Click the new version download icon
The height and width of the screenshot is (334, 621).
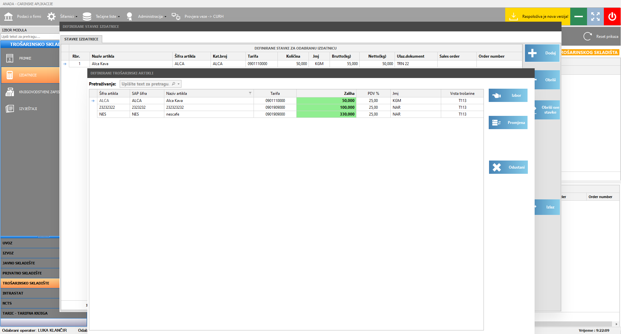(x=514, y=17)
